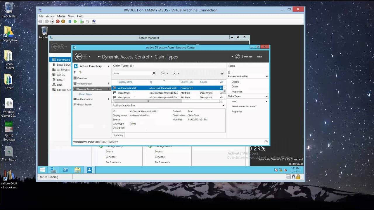374x210 pixels.
Task: Click the orange Save VM icon
Action: tap(63, 22)
